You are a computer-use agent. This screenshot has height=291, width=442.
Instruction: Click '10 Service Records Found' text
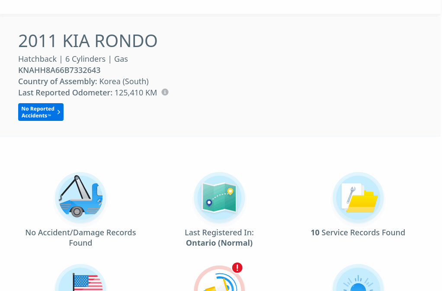[x=358, y=232]
